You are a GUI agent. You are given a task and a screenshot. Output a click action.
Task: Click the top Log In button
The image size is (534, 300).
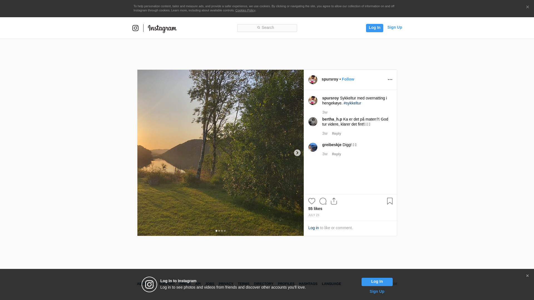coord(374,28)
